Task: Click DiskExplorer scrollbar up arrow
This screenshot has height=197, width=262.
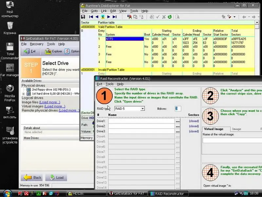Action: point(257,22)
